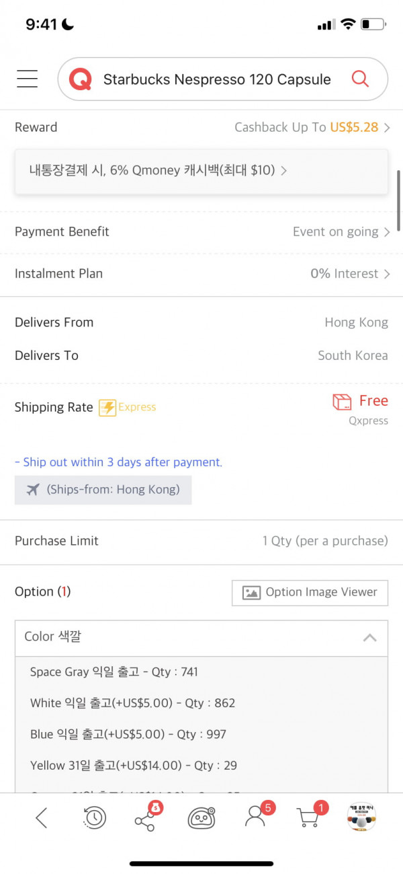Go back with the left arrow icon

coord(42,817)
